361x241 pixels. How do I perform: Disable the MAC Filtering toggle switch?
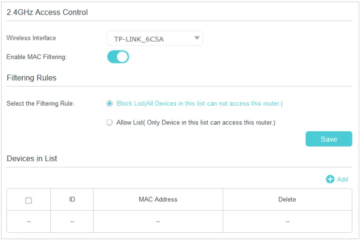coord(118,57)
